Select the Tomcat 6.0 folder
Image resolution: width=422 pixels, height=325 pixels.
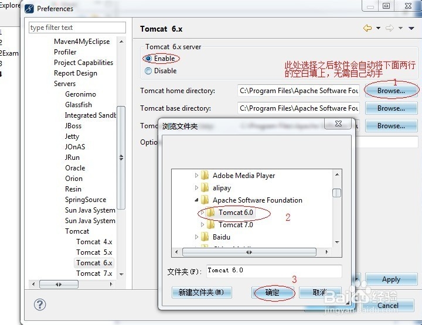[x=236, y=213]
